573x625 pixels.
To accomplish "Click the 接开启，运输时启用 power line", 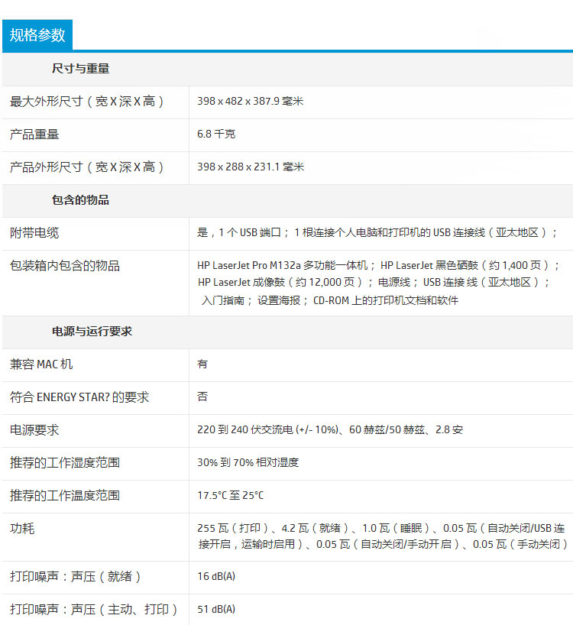I will (x=384, y=544).
